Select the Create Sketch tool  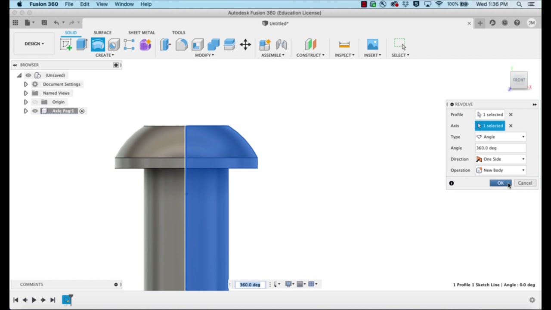click(66, 44)
